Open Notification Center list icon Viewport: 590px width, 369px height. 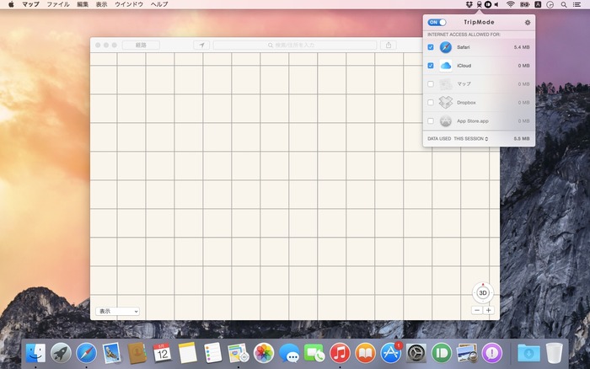577,4
